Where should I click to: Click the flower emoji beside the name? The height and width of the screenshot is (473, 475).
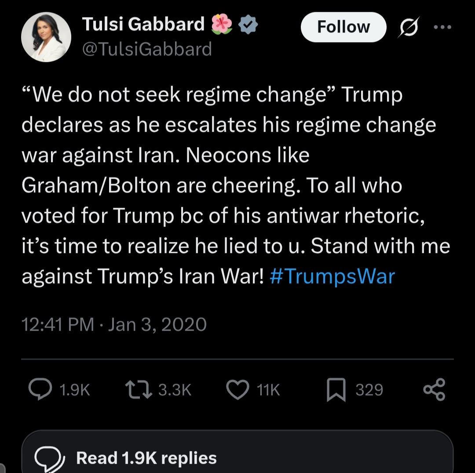[222, 25]
